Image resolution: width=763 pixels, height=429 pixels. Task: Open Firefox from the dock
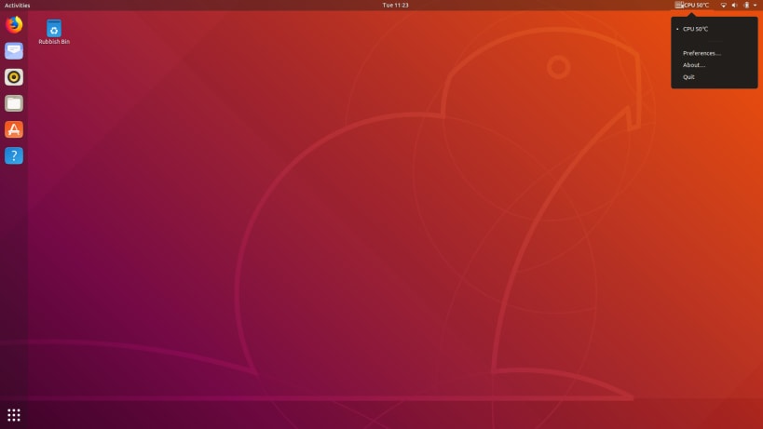(14, 24)
